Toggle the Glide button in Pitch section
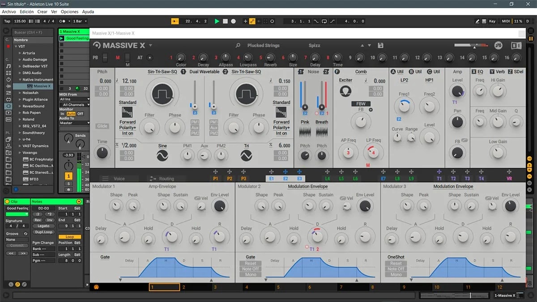 click(102, 126)
